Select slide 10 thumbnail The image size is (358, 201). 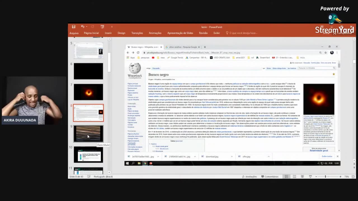pos(88,154)
